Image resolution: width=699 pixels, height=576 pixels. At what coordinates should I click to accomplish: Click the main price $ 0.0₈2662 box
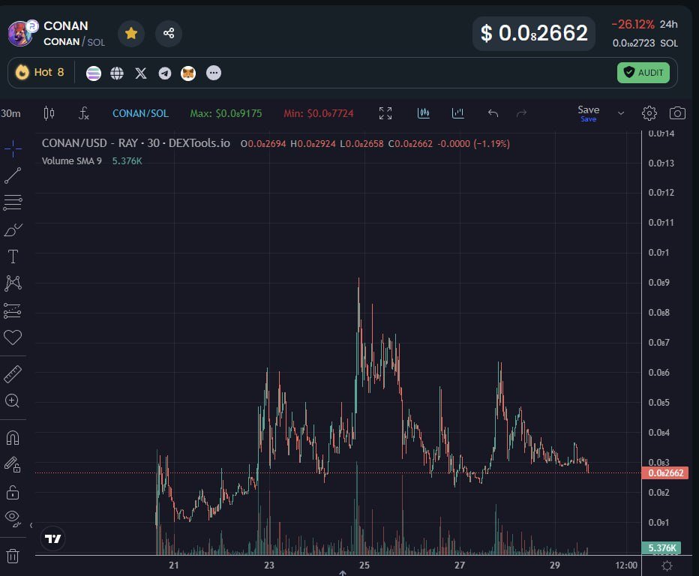[534, 34]
